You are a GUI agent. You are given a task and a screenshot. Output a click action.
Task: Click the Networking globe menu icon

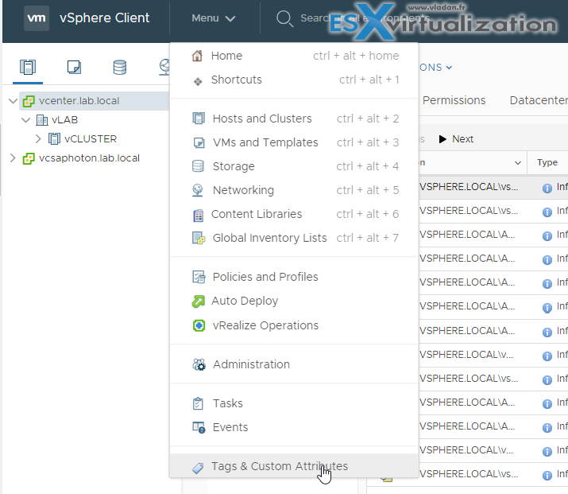coord(198,190)
